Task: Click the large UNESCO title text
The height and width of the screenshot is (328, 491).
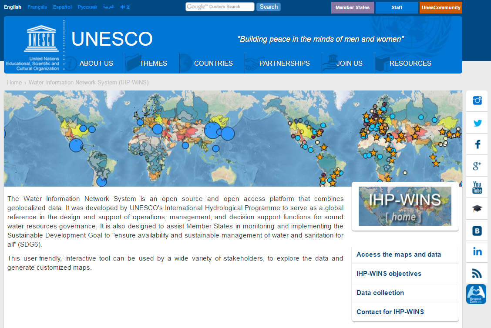Action: pyautogui.click(x=112, y=39)
